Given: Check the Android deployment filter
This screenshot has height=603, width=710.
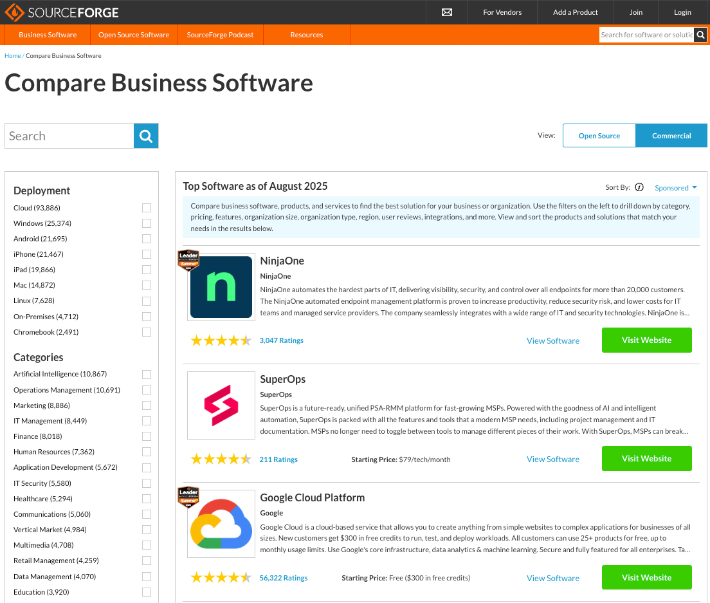Looking at the screenshot, I should click(x=146, y=239).
